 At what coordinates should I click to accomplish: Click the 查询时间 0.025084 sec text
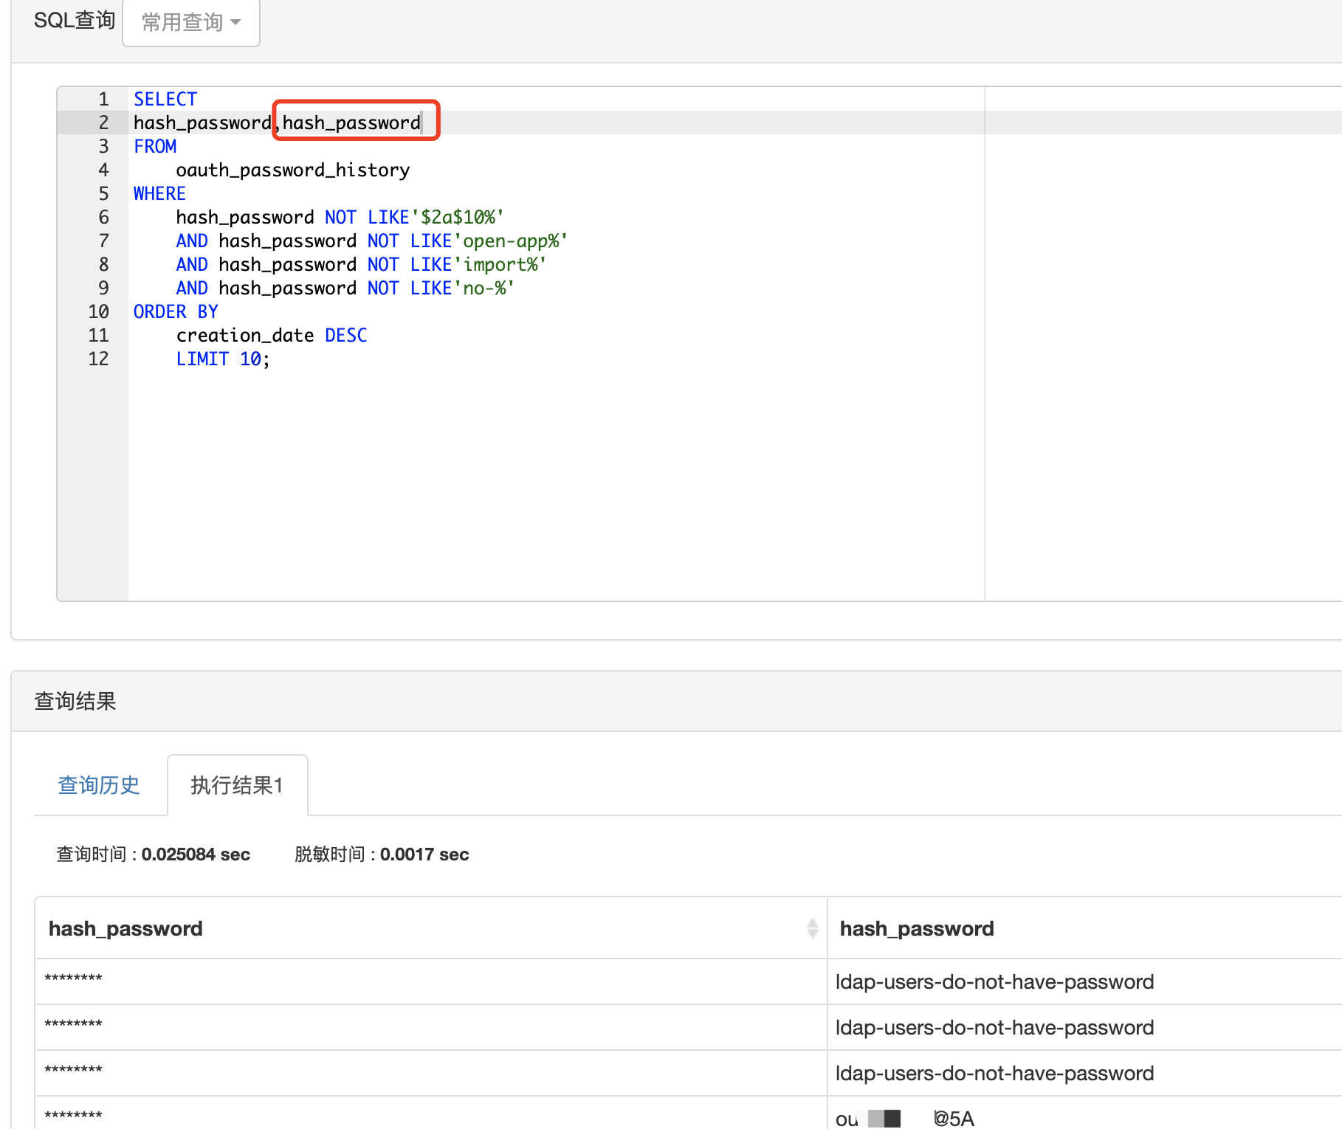[152, 854]
